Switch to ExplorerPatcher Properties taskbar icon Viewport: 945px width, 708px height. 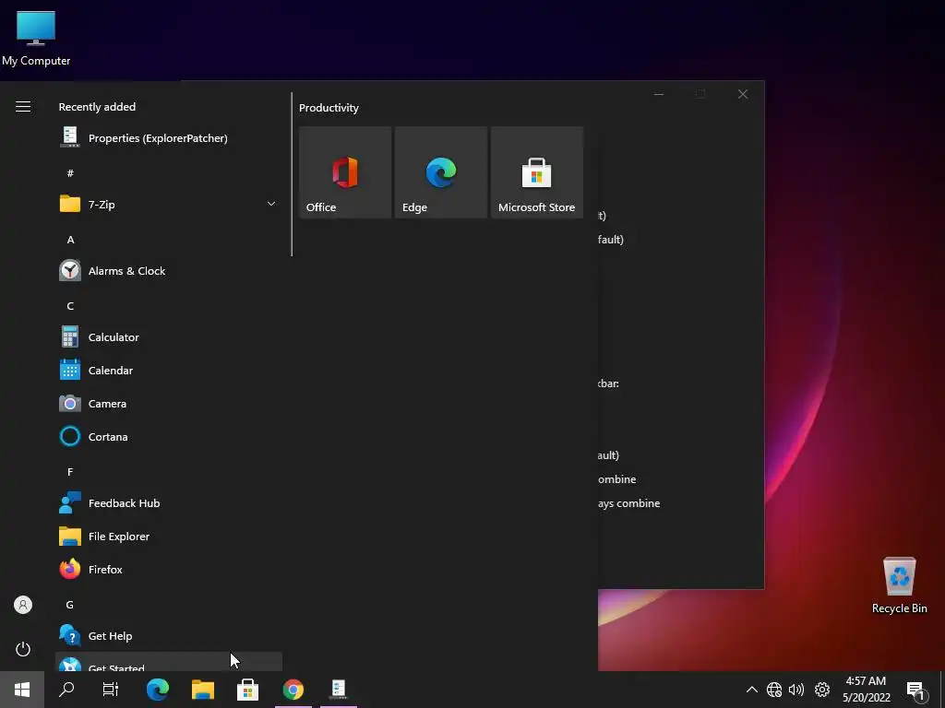tap(339, 690)
